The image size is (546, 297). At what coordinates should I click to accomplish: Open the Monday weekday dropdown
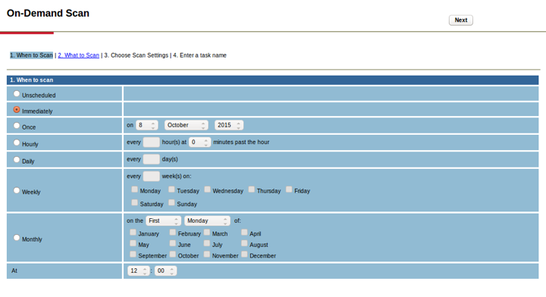(x=207, y=220)
